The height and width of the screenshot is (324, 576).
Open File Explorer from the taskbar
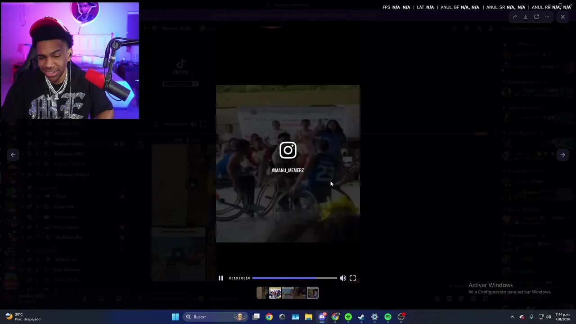tap(309, 317)
